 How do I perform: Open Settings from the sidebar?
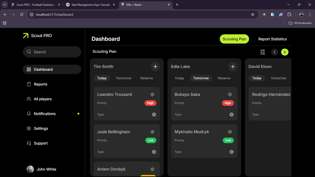pos(41,128)
